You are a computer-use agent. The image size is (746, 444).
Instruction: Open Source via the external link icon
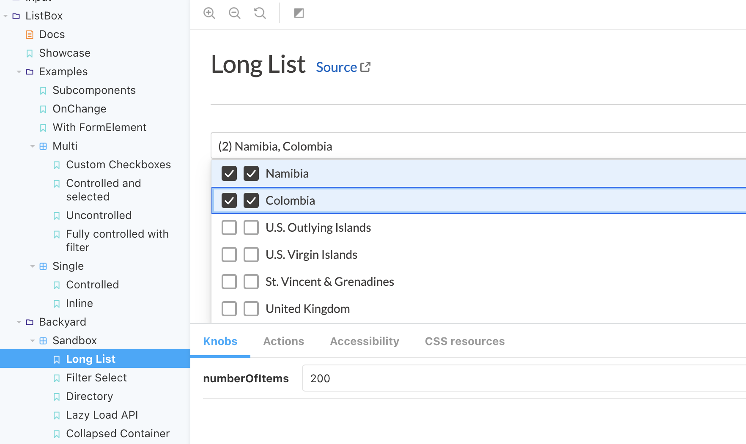tap(365, 66)
